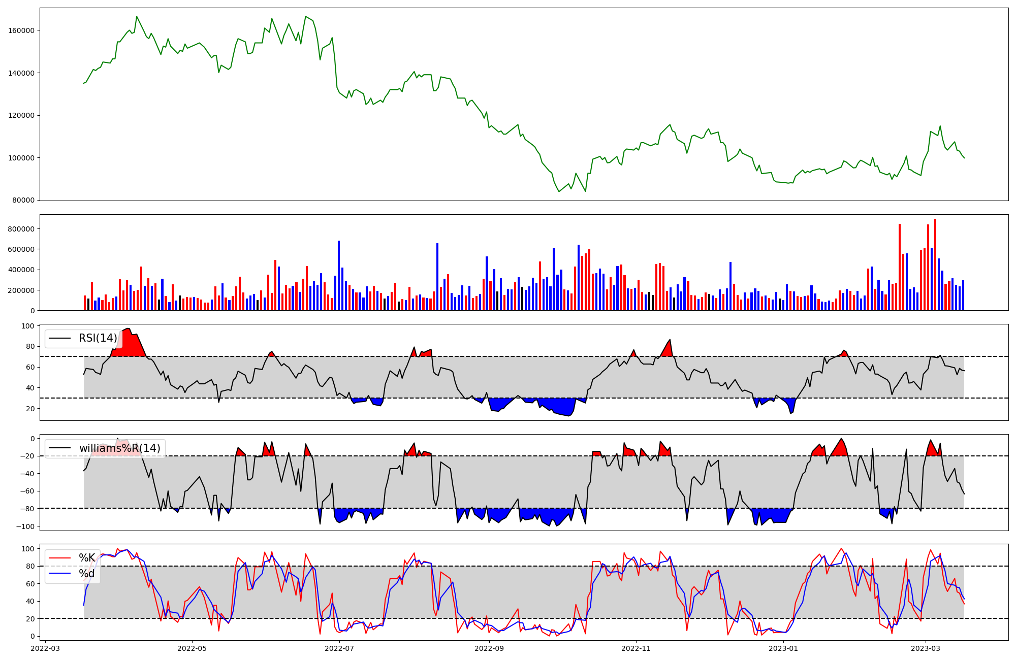1016x660 pixels.
Task: Click the 2022-11 x-axis date label
Action: 636,648
